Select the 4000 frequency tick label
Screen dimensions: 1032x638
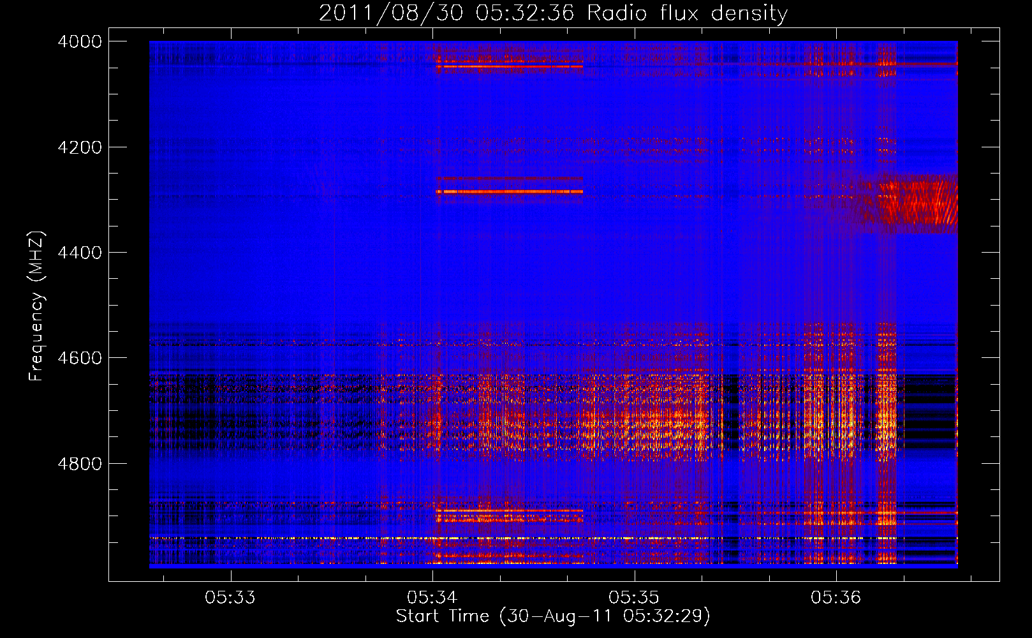[80, 41]
